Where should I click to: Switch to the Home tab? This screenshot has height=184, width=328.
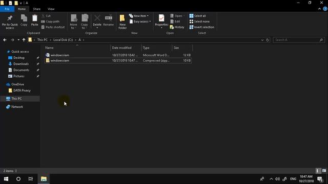point(22,9)
